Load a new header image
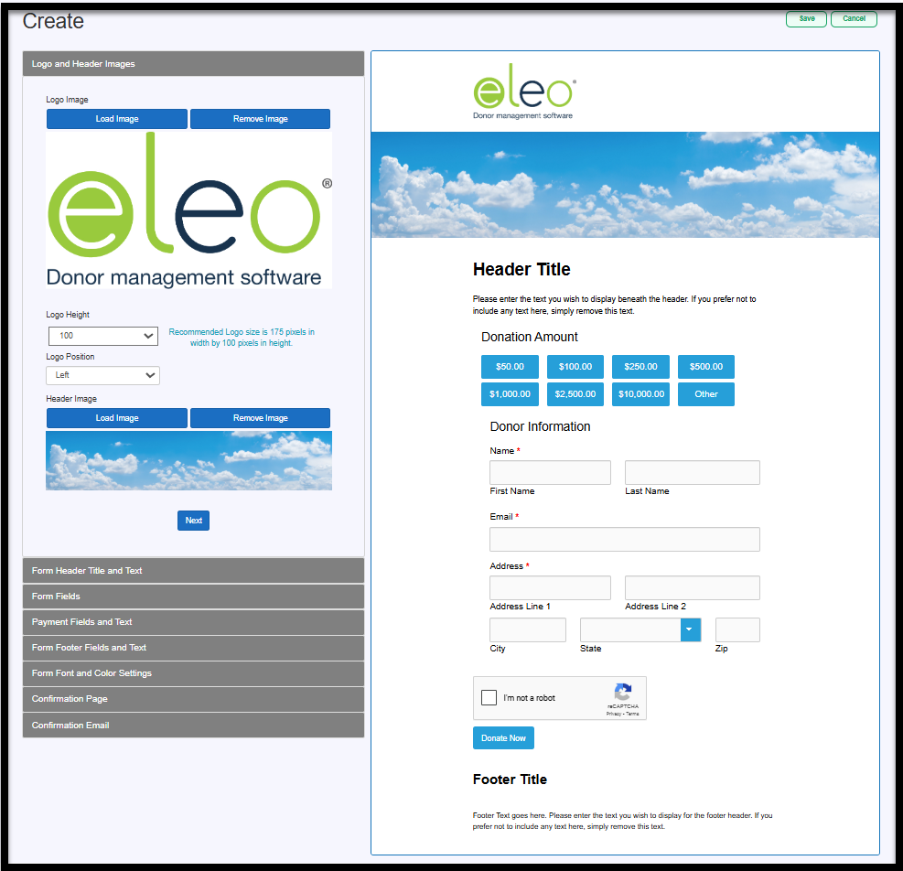Viewport: 903px width, 871px height. pos(117,418)
